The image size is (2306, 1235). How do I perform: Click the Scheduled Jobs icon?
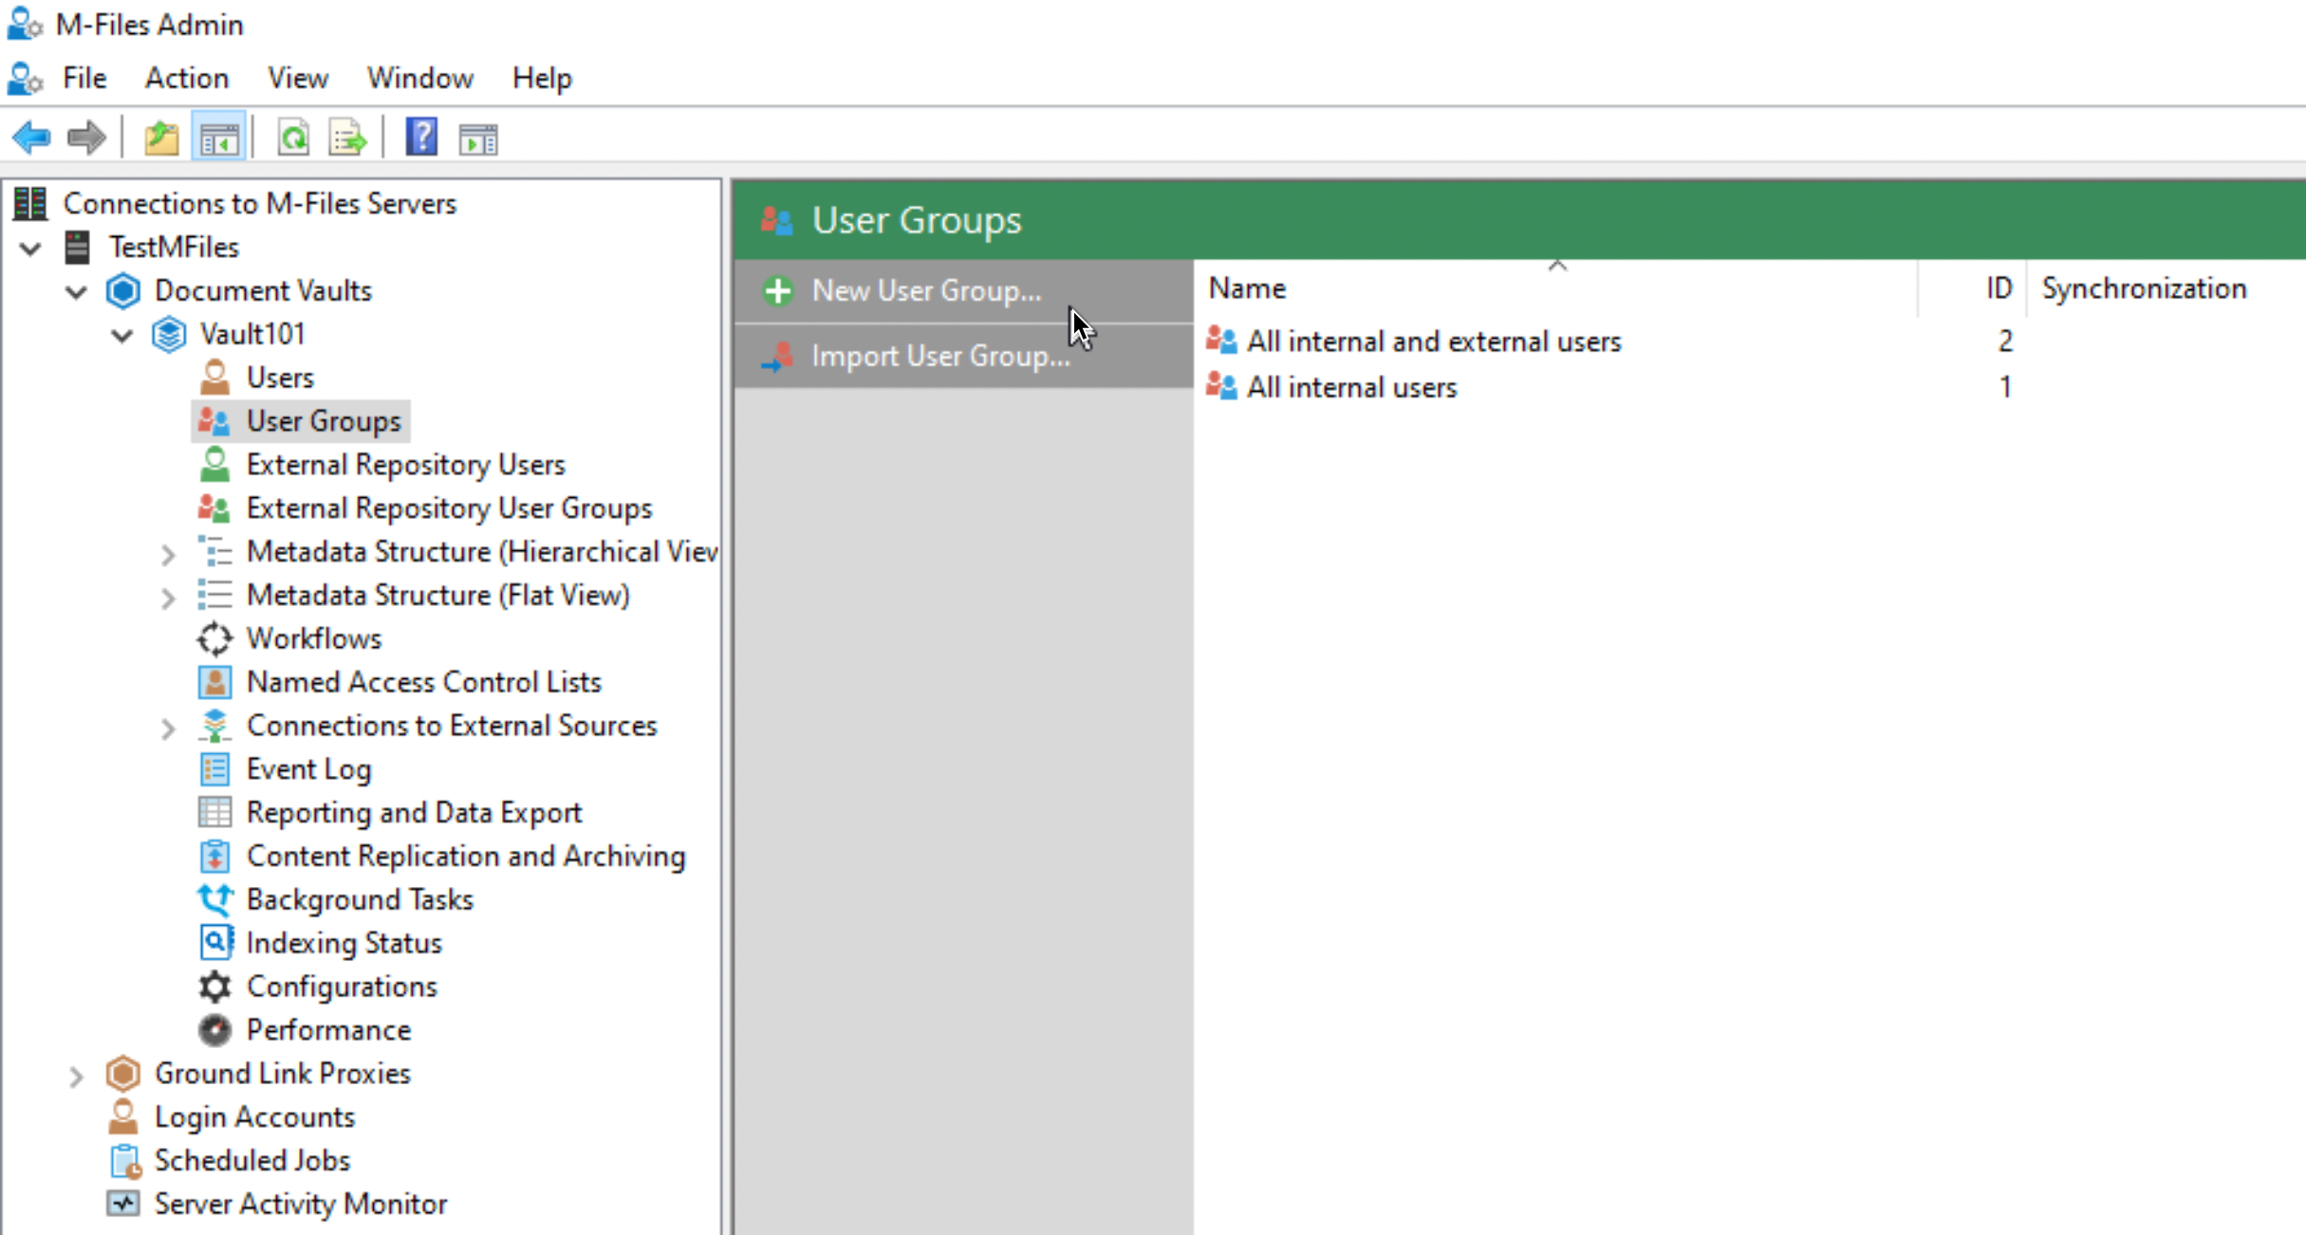click(x=124, y=1161)
